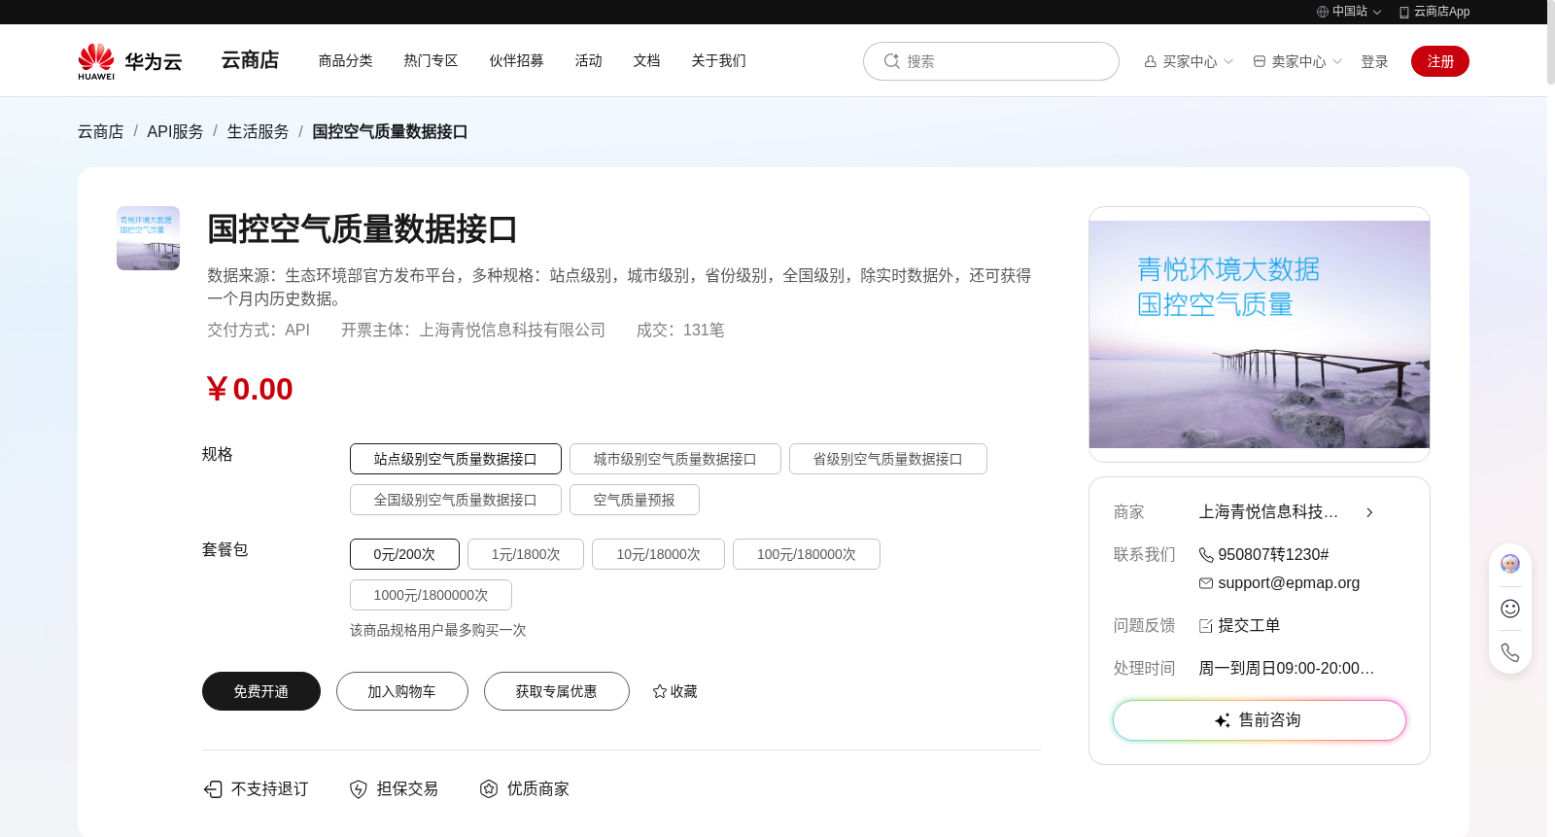Click the phone icon beside 950807转1230#
The image size is (1555, 837).
coord(1205,554)
